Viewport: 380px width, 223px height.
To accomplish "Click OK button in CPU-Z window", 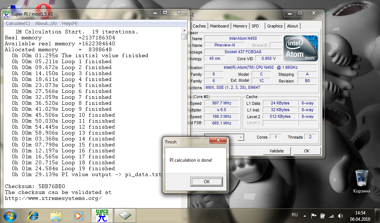I will pos(307,151).
